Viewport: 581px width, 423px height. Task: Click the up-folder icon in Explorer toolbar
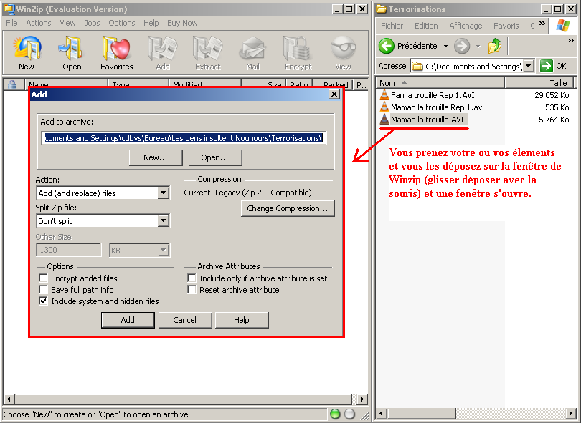pyautogui.click(x=495, y=46)
